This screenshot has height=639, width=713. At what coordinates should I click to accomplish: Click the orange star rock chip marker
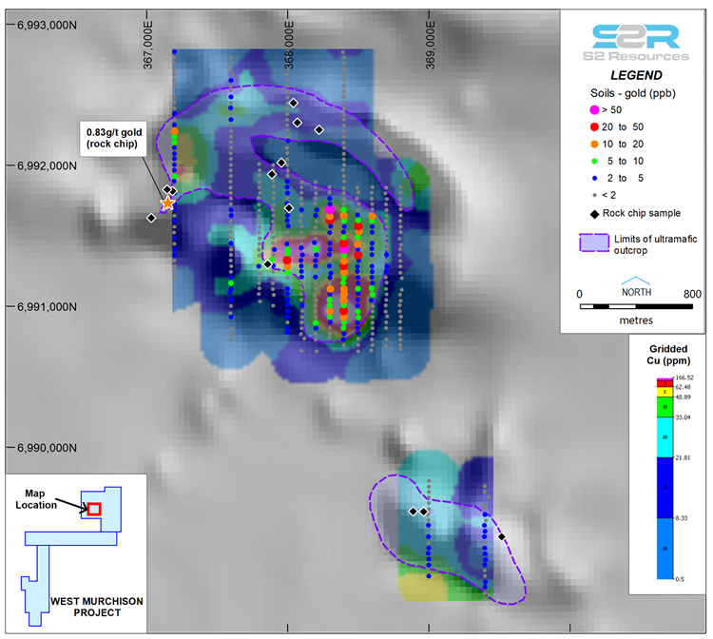[167, 203]
